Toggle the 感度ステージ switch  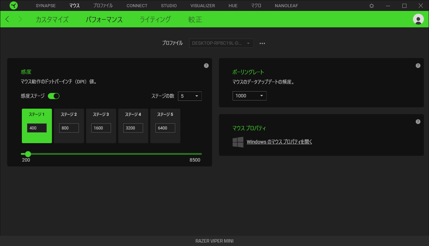coord(54,96)
